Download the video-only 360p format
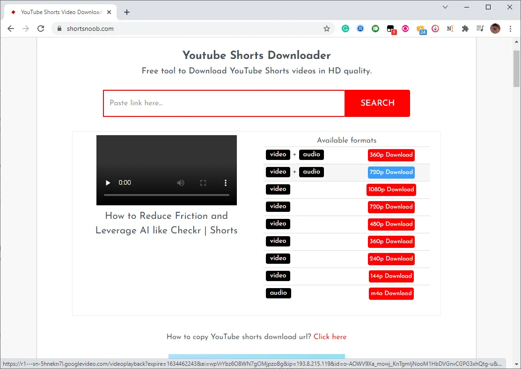The width and height of the screenshot is (521, 369). [x=391, y=241]
